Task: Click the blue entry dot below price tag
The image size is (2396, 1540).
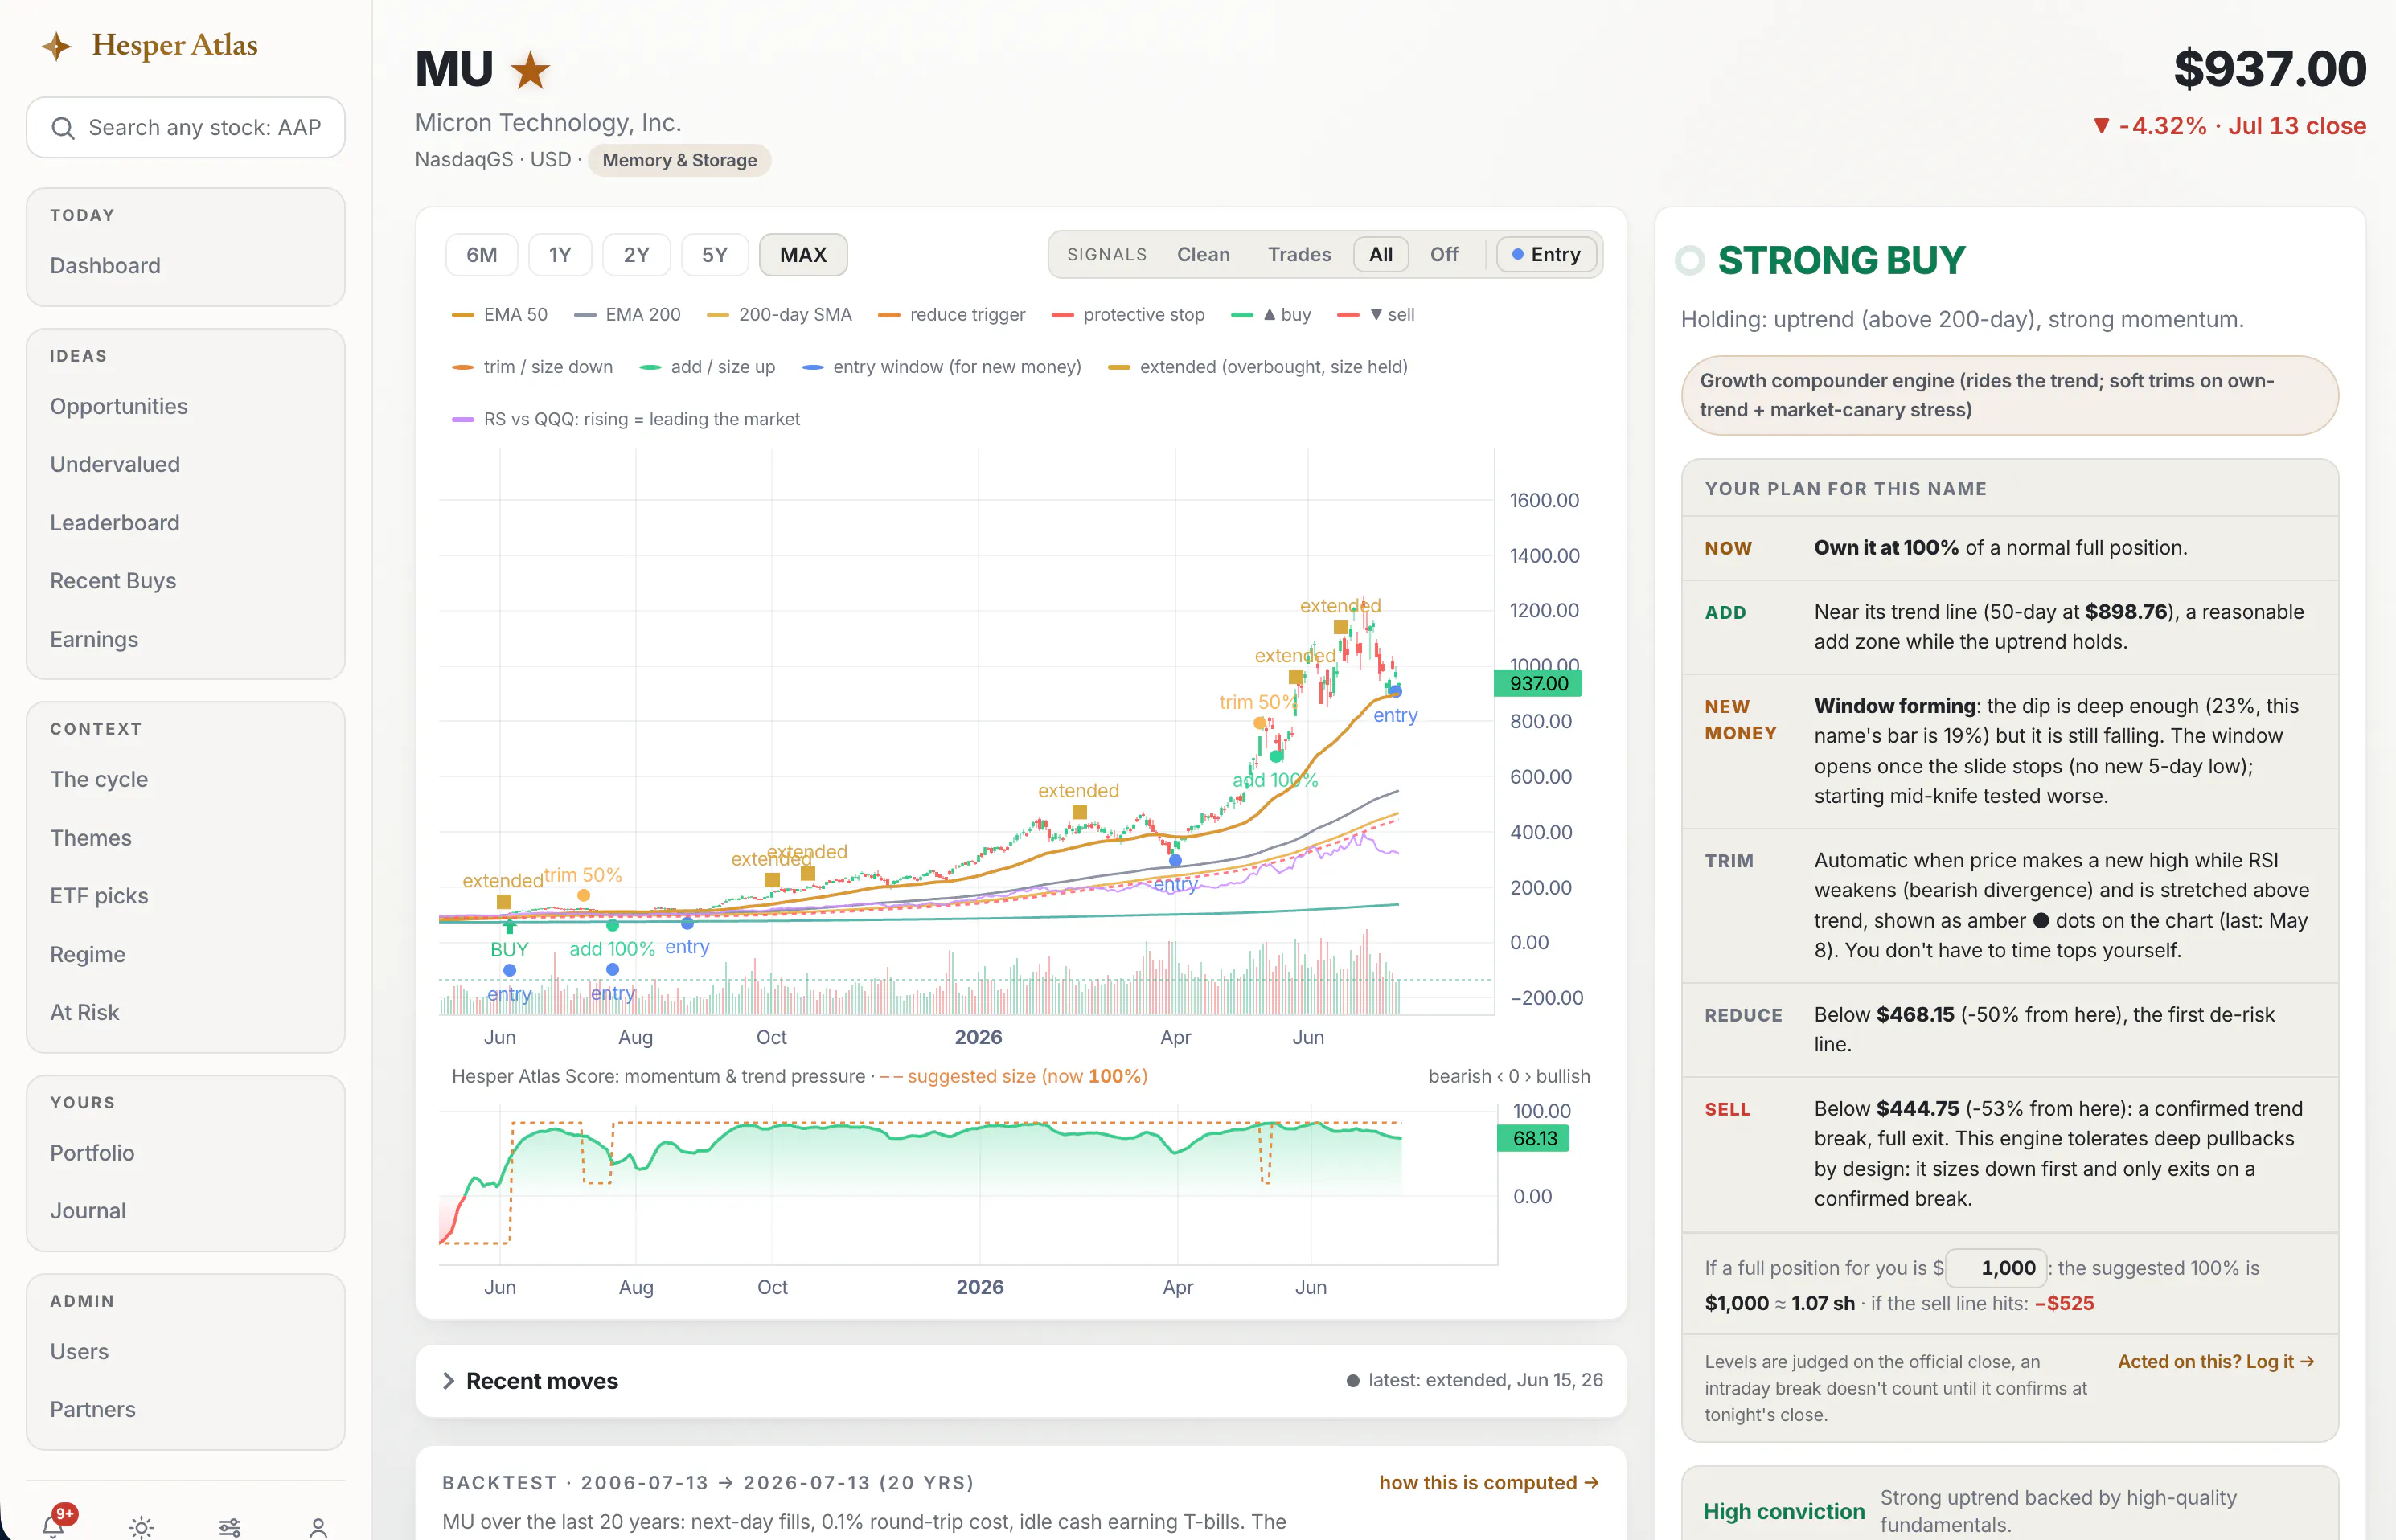Action: pos(1396,691)
